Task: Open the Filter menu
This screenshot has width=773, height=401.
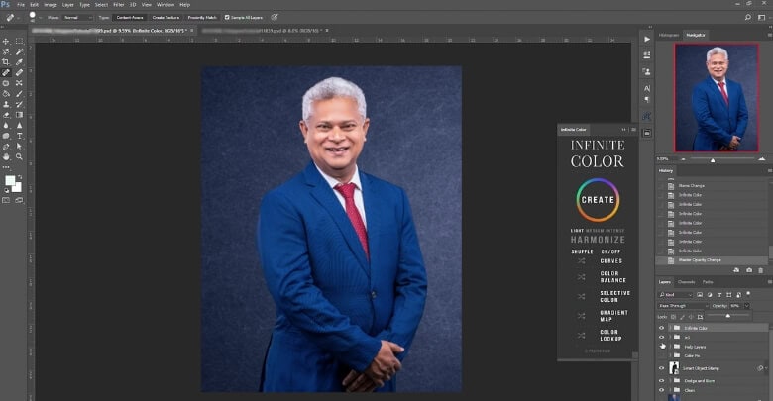Action: tap(119, 4)
